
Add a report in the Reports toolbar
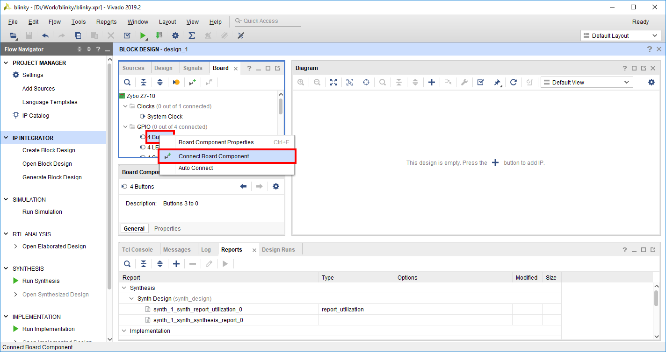point(176,264)
